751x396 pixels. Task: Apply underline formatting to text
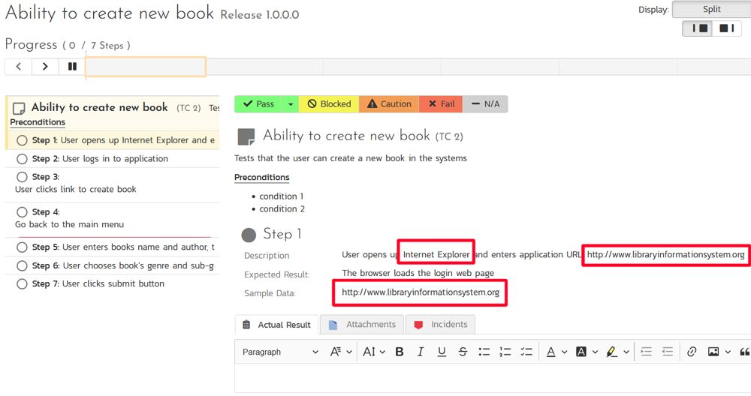tap(442, 352)
